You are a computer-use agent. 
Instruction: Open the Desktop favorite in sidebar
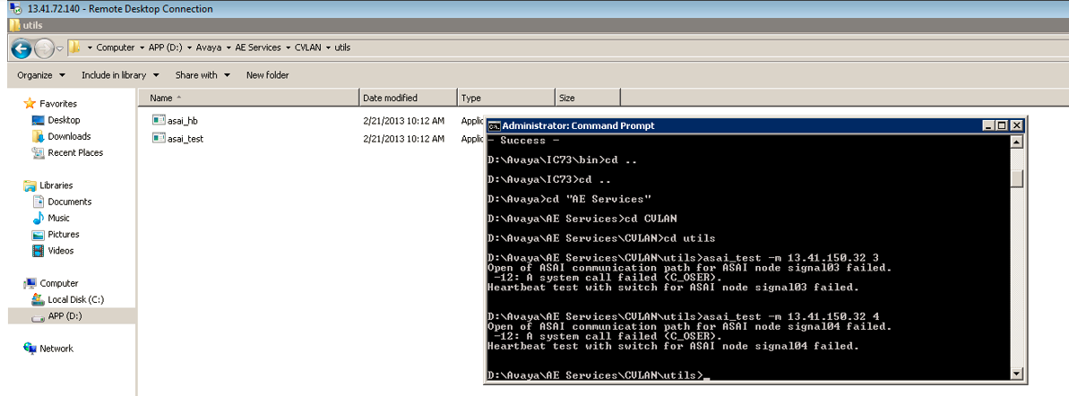64,120
